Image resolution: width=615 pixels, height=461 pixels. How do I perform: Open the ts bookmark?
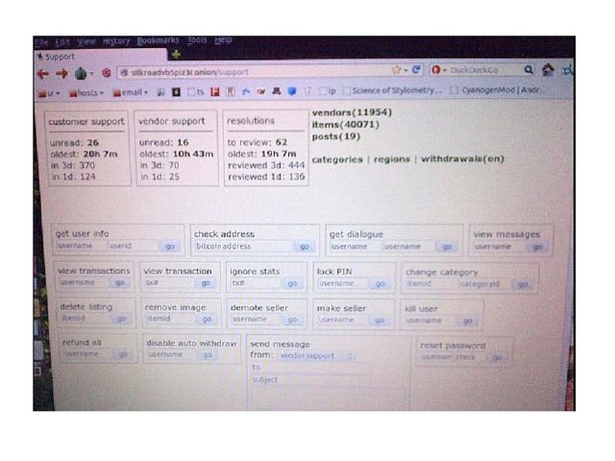[x=196, y=92]
